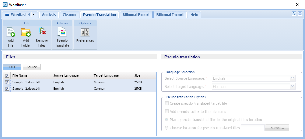
Task: Expand the Select Target Language dropdown
Action: tap(293, 86)
